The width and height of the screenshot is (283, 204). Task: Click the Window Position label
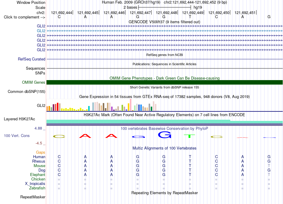[x=31, y=2]
